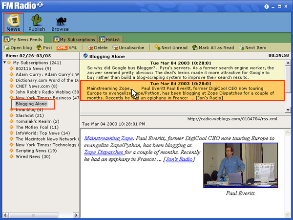The height and width of the screenshot is (220, 293).
Task: Click Unsubscribe icon
Action: tap(115, 48)
